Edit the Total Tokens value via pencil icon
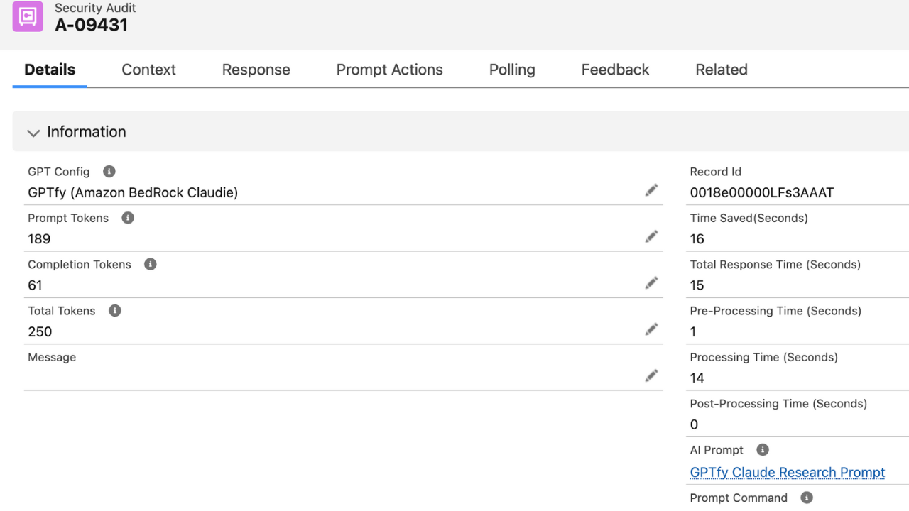 pyautogui.click(x=651, y=329)
